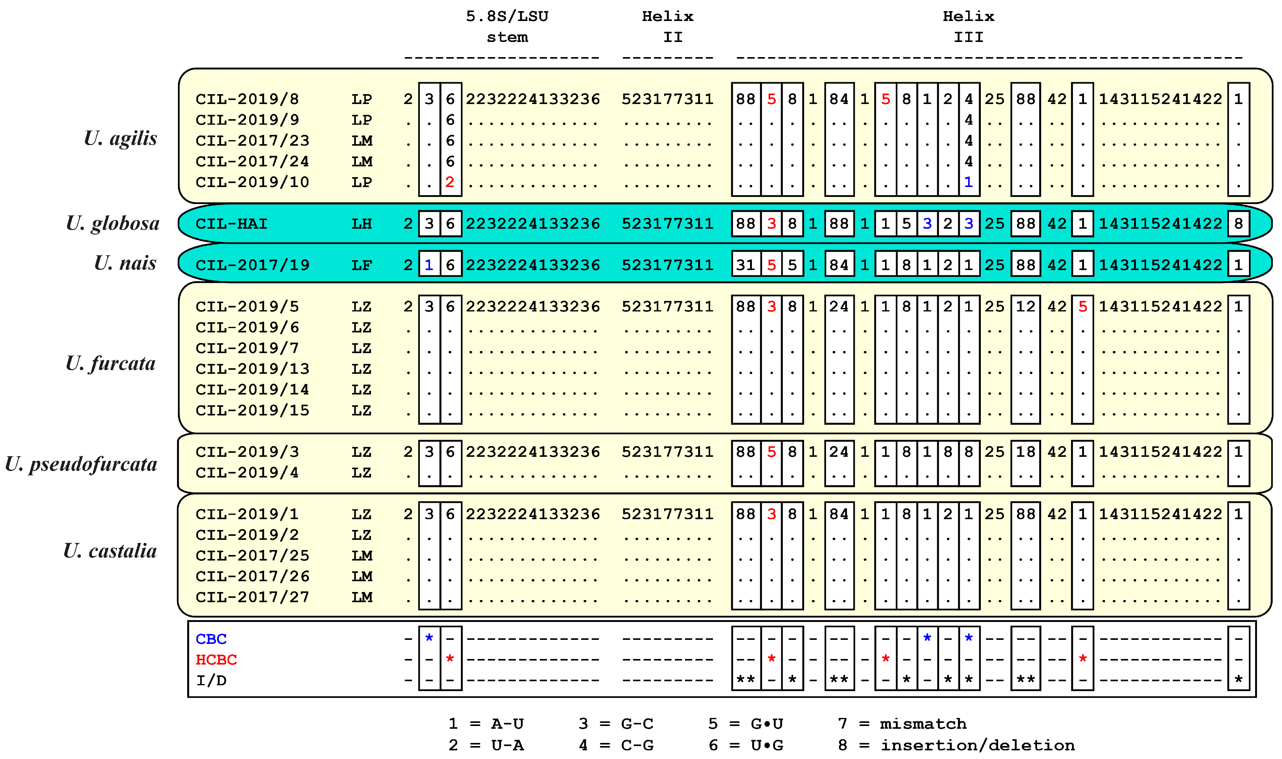Click the U. agilis species label
The width and height of the screenshot is (1282, 759).
click(120, 139)
